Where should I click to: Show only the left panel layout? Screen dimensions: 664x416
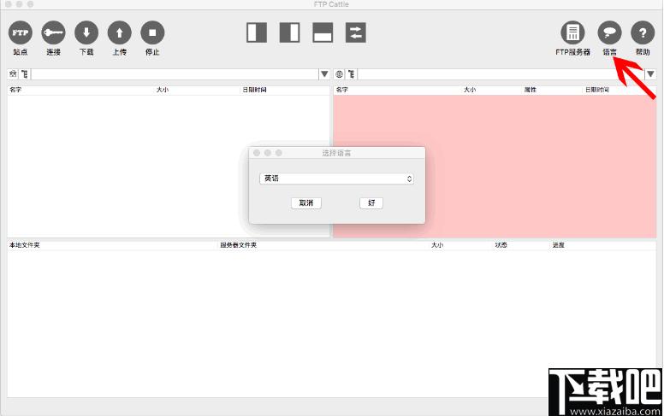click(x=257, y=32)
